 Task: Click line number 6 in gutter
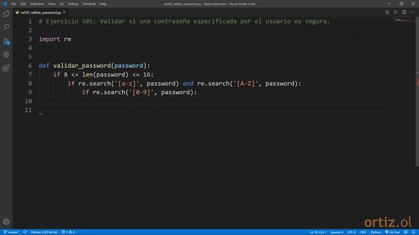[x=30, y=65]
